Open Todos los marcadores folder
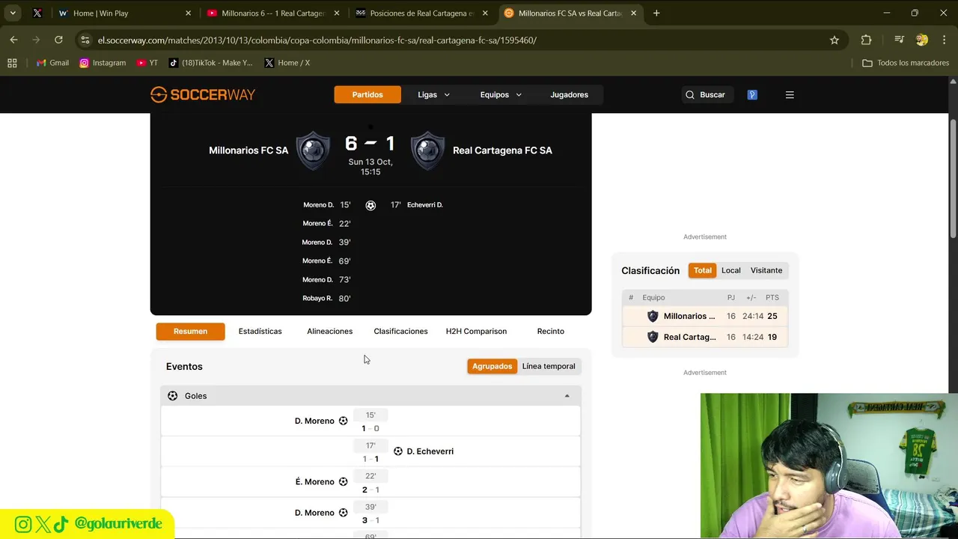This screenshot has height=539, width=958. click(x=906, y=63)
